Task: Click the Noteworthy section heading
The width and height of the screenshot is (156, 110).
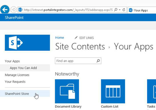Action: pos(67,74)
